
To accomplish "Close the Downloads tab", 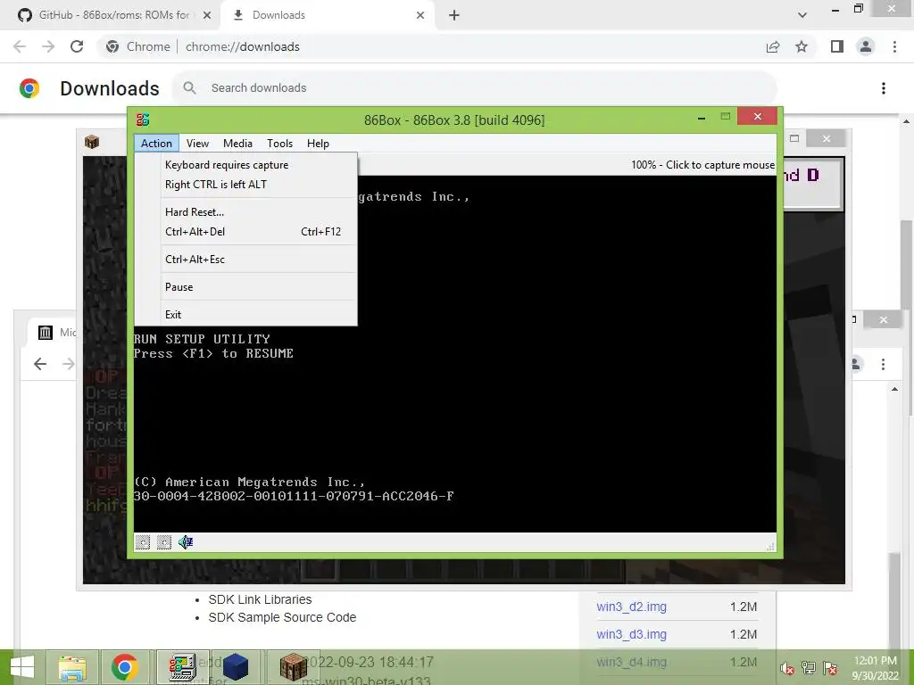I will (x=420, y=15).
